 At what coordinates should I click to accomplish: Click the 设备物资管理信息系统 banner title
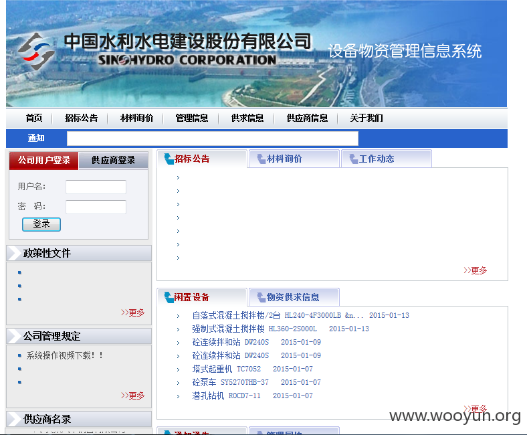pos(405,51)
